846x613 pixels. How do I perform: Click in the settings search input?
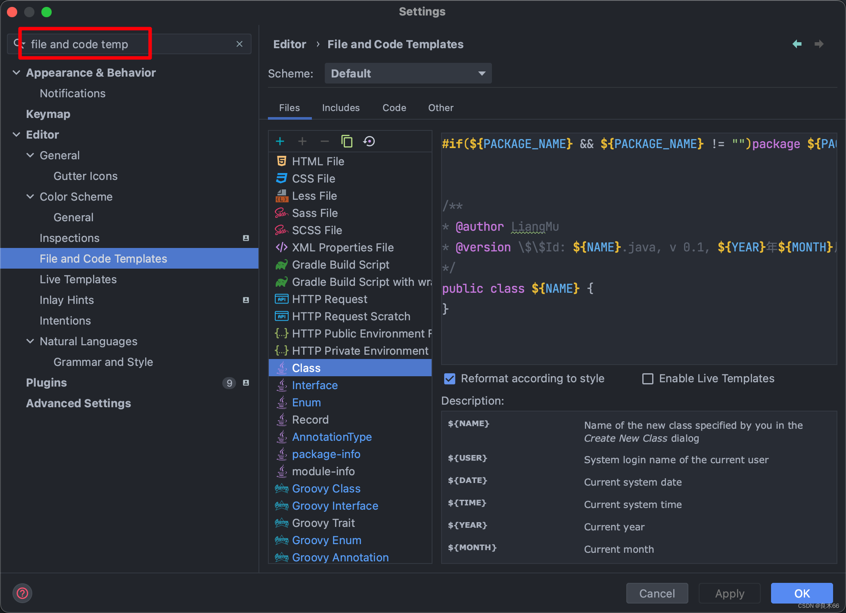coord(129,44)
